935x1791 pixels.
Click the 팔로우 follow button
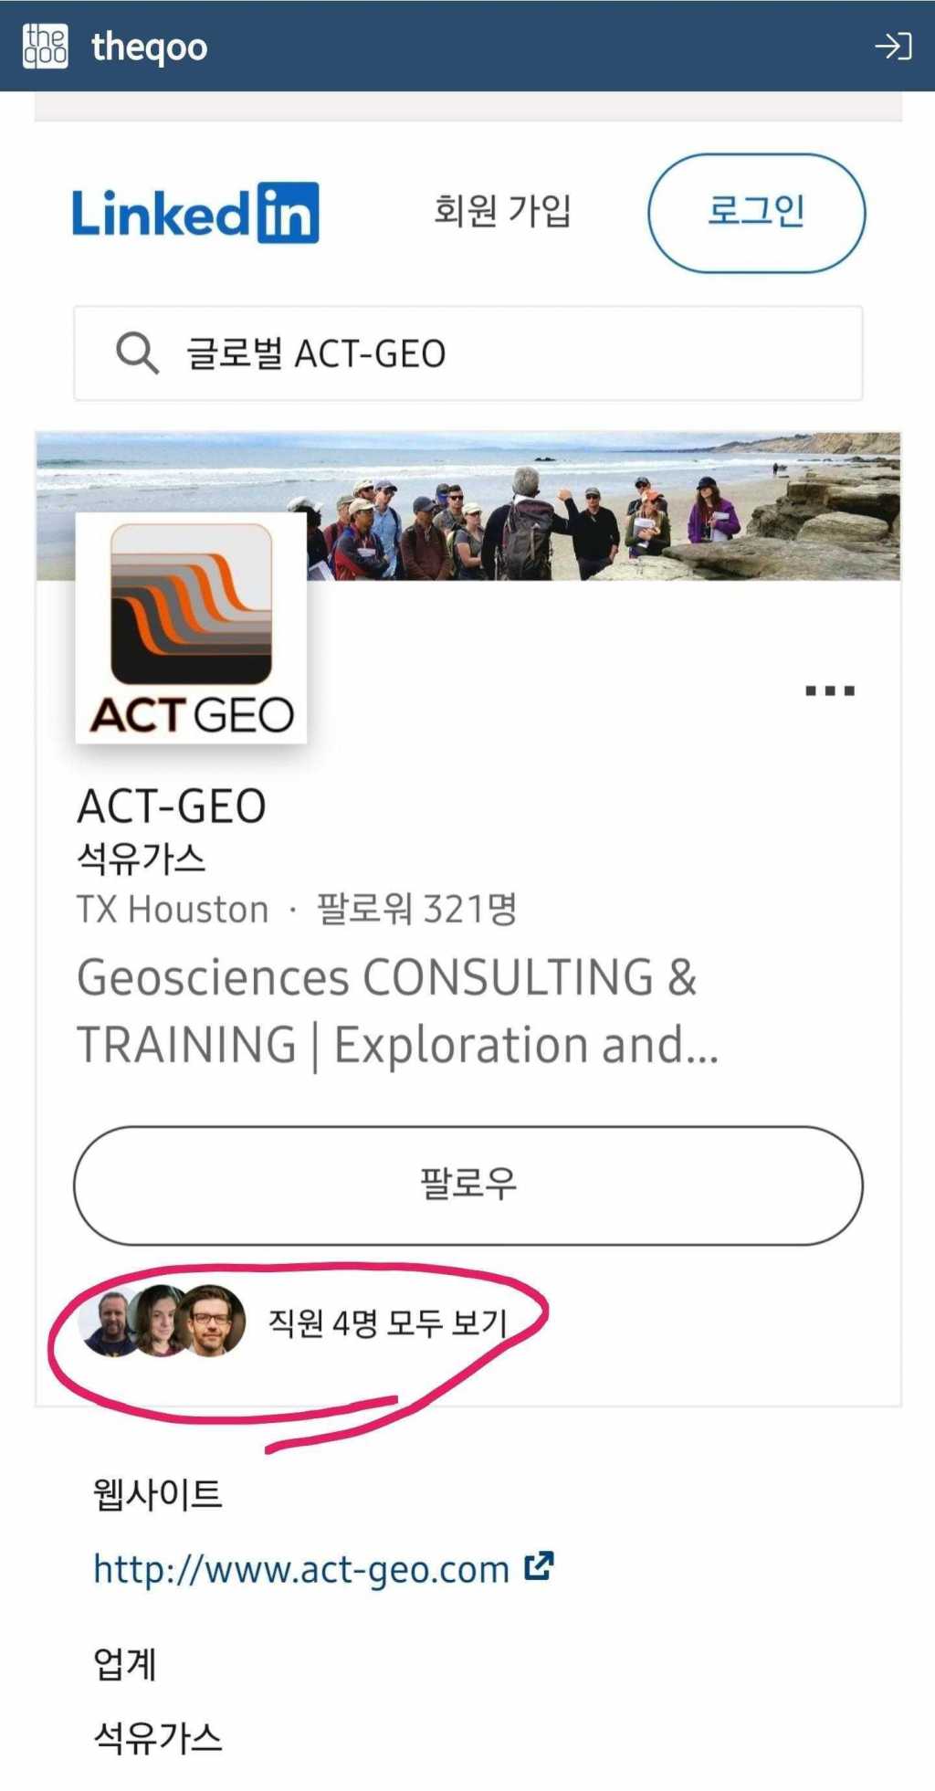click(468, 1185)
